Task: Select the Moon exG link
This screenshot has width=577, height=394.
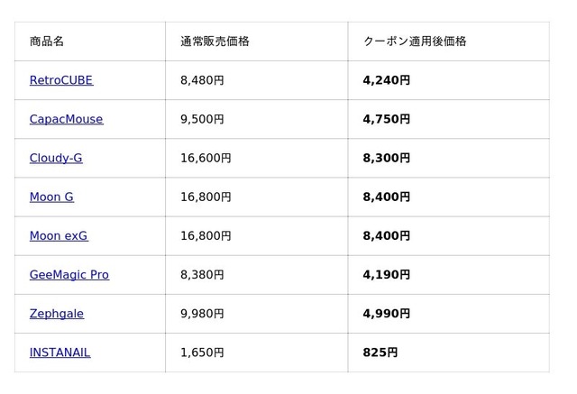Action: click(x=59, y=236)
